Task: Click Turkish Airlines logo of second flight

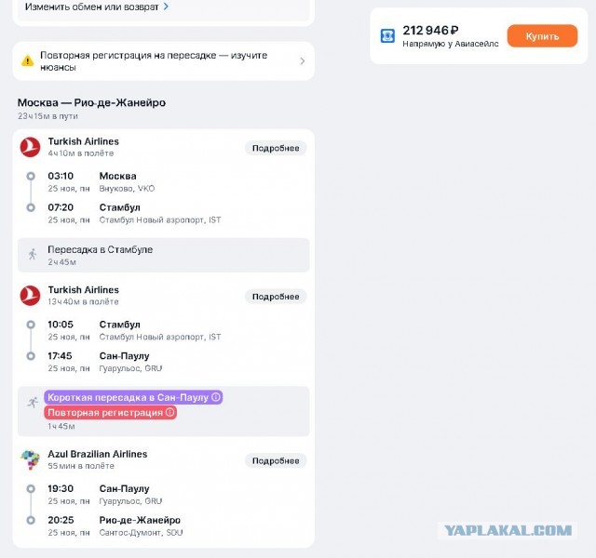Action: tap(30, 296)
